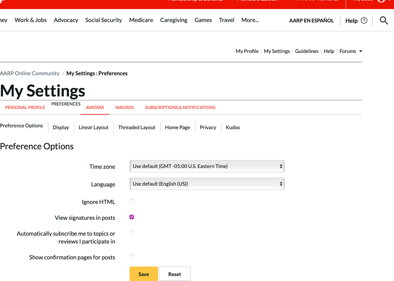Uncheck View signatures in posts
Viewport: 394px width, 281px height.
tap(132, 217)
